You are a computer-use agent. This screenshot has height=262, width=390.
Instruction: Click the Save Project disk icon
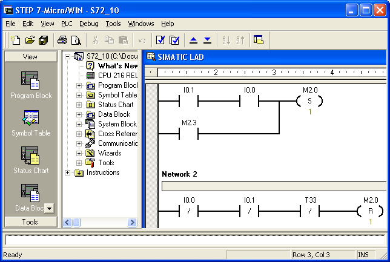(x=44, y=40)
